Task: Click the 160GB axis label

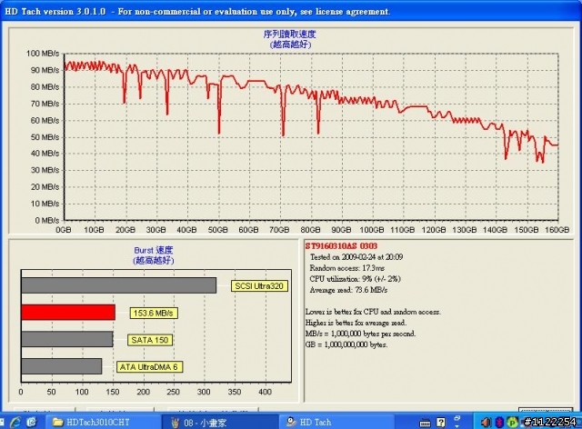Action: (557, 230)
